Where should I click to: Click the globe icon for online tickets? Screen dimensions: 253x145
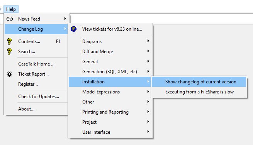pos(73,29)
